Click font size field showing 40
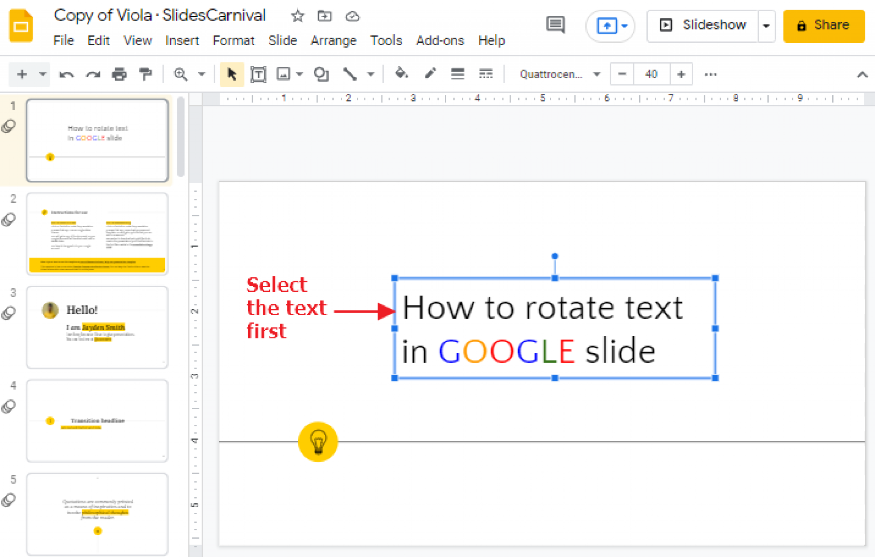Image resolution: width=875 pixels, height=557 pixels. pyautogui.click(x=651, y=74)
